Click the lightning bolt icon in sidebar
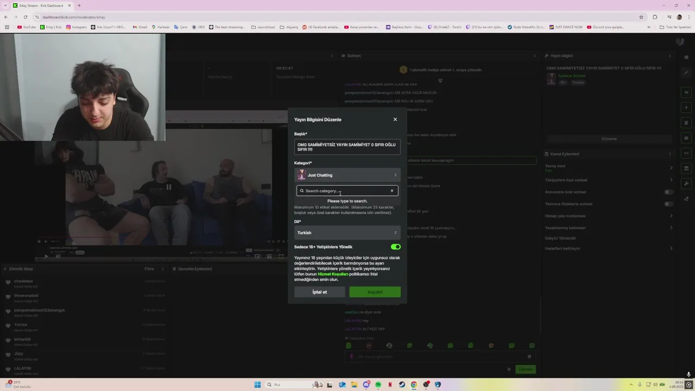Screen dimensions: 695x391 click(x=686, y=108)
